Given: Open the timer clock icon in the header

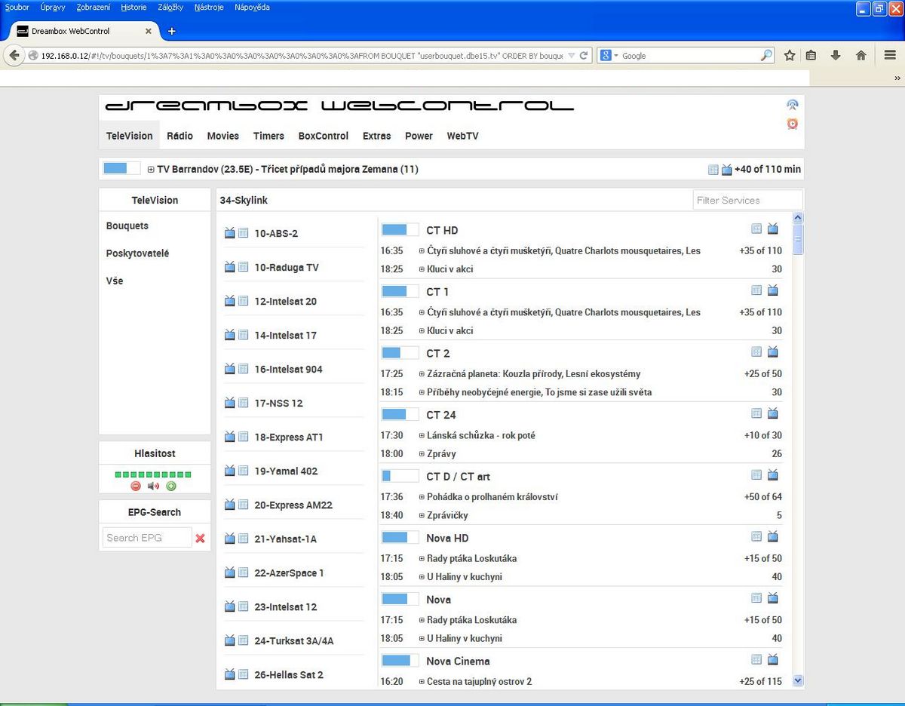Looking at the screenshot, I should pos(792,124).
